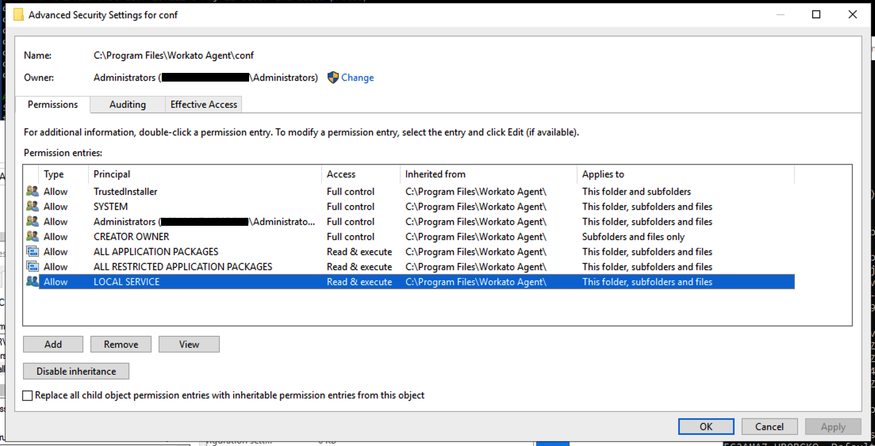The width and height of the screenshot is (875, 446).
Task: Click the folder icon in the title bar
Action: tap(18, 15)
